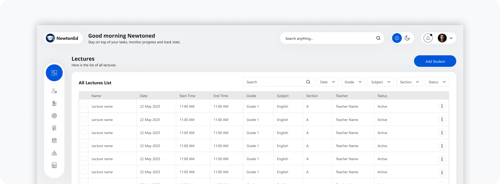
Task: Click the NewtonEd logo
Action: [x=64, y=38]
